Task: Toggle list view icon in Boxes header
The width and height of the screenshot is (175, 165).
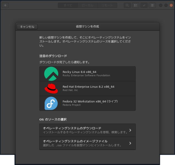Action: point(136,5)
